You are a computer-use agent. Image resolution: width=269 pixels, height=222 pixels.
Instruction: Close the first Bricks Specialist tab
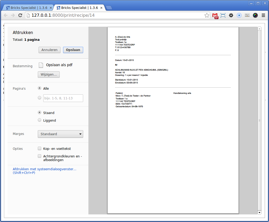click(51, 8)
